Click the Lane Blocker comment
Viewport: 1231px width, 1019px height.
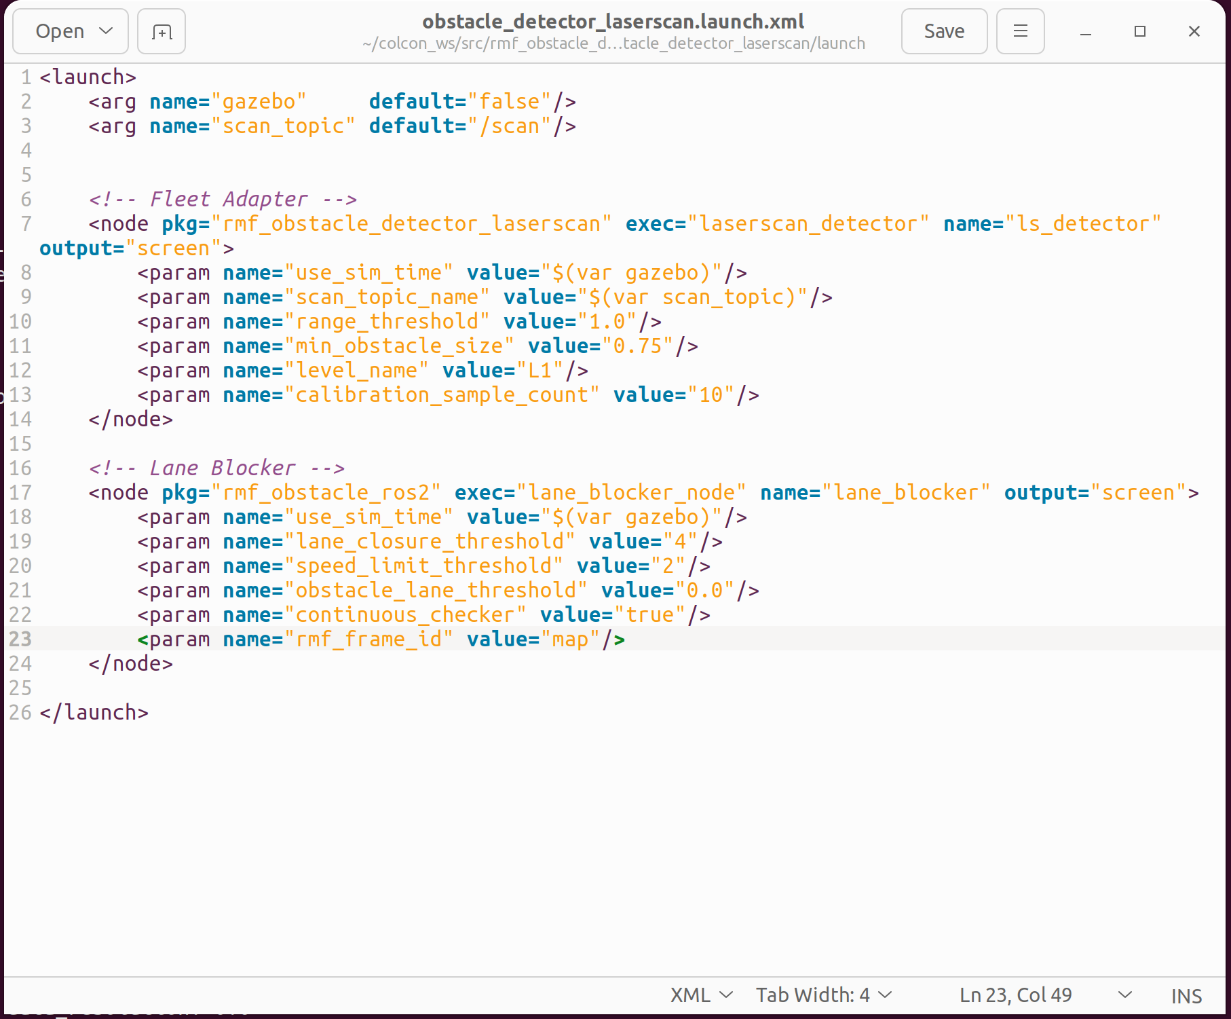click(x=216, y=468)
